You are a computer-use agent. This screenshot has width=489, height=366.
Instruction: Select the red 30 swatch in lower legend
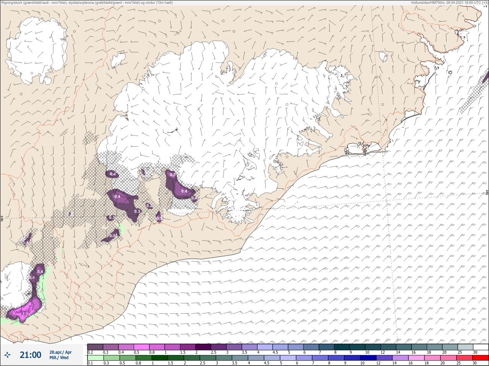[481, 358]
